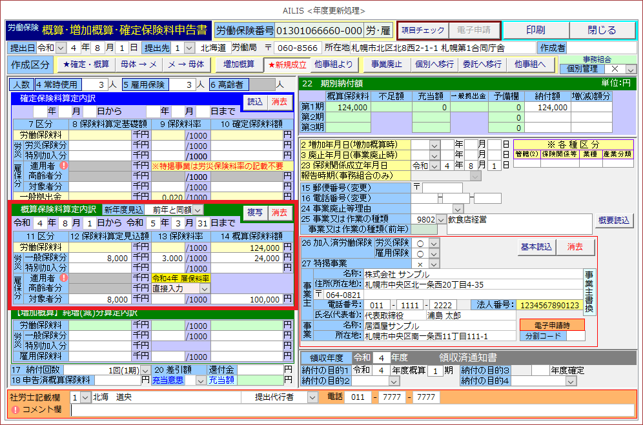Expand the 事業種類 code 9802 dropdown
643x425 pixels.
coord(441,219)
